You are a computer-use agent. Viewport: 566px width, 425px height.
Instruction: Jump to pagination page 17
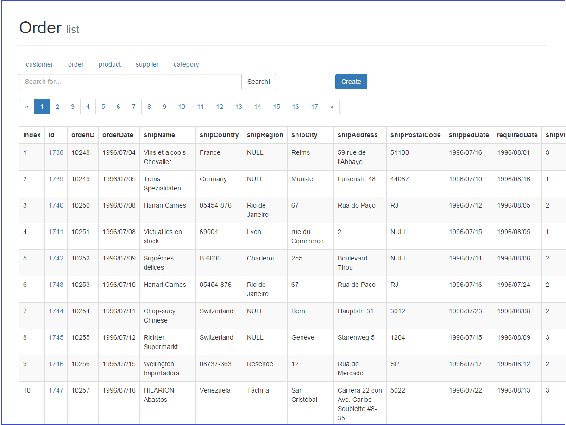point(314,107)
